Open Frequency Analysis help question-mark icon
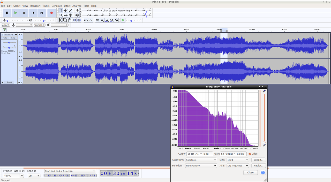 (263, 172)
